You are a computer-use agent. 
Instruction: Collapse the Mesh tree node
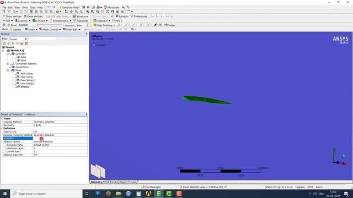click(7, 70)
